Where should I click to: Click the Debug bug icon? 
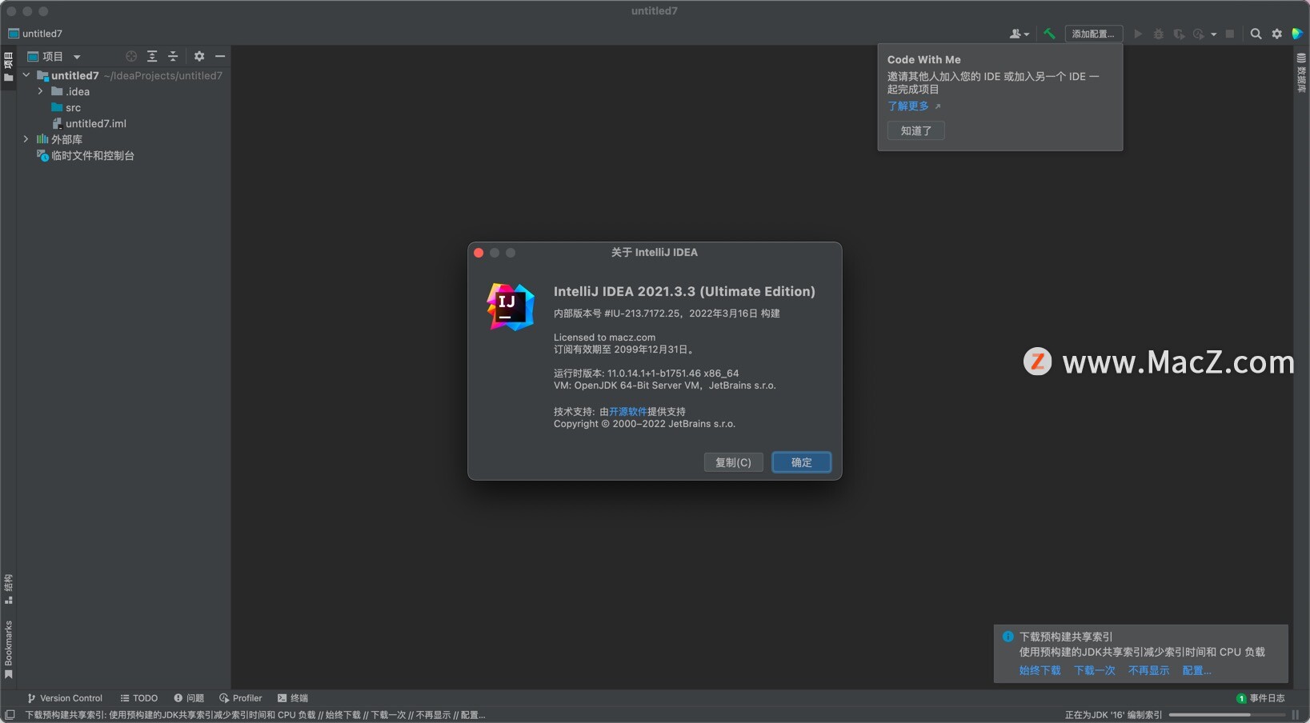1158,34
